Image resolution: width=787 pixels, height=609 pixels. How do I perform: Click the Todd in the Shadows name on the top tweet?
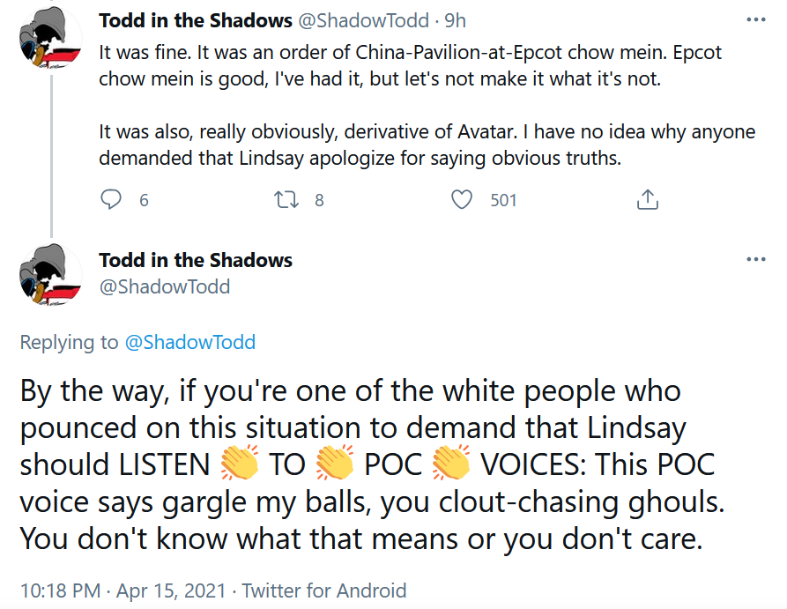click(196, 20)
